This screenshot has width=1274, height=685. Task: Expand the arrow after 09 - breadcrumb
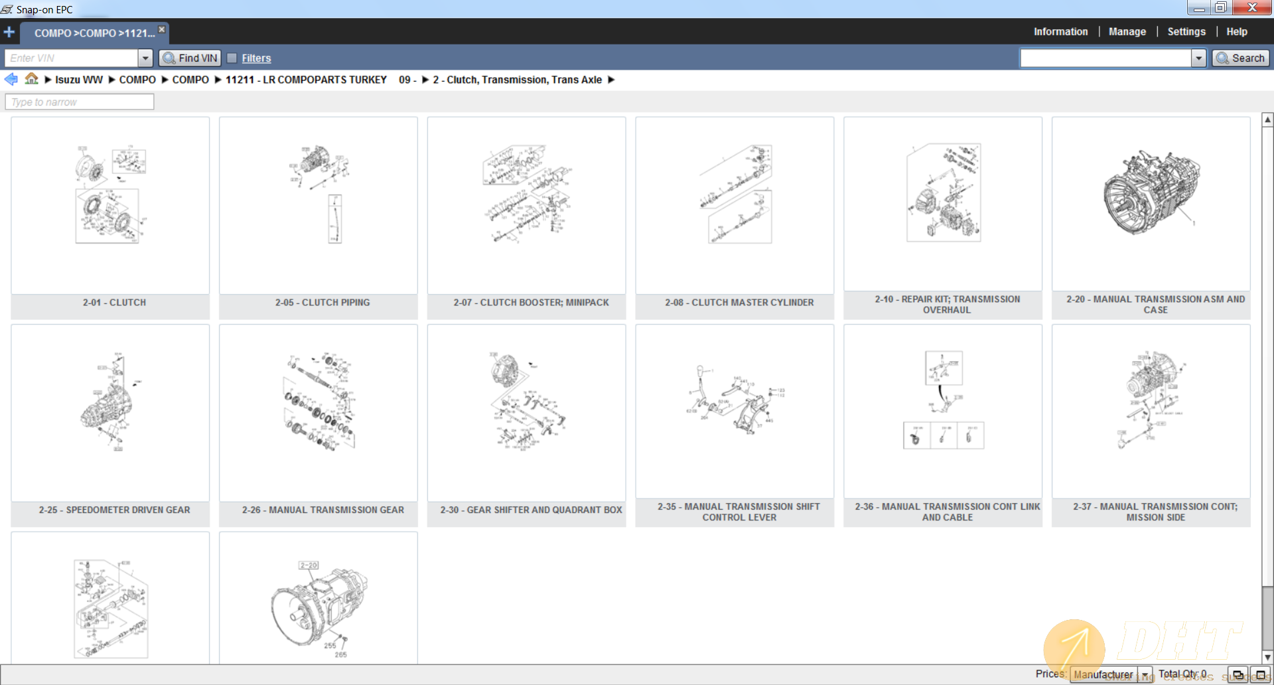pyautogui.click(x=425, y=80)
